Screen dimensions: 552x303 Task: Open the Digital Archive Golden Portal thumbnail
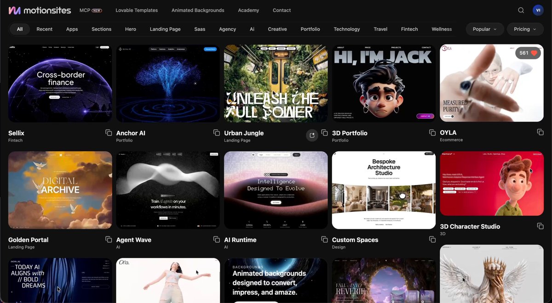point(60,190)
